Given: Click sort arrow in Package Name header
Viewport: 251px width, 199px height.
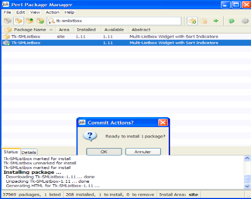Looking at the screenshot, I should click(51, 30).
